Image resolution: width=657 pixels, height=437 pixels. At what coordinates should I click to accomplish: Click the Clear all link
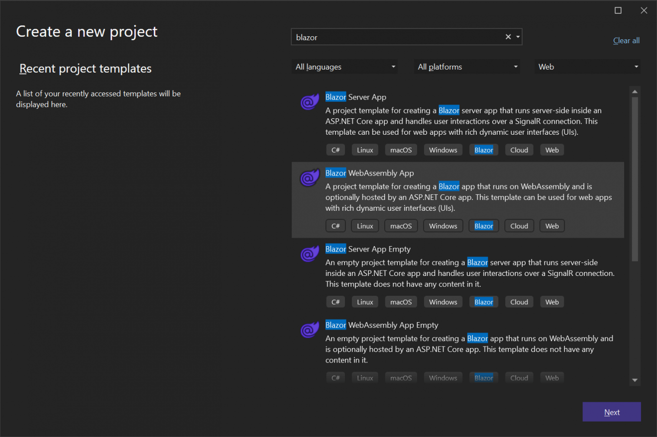pos(626,40)
